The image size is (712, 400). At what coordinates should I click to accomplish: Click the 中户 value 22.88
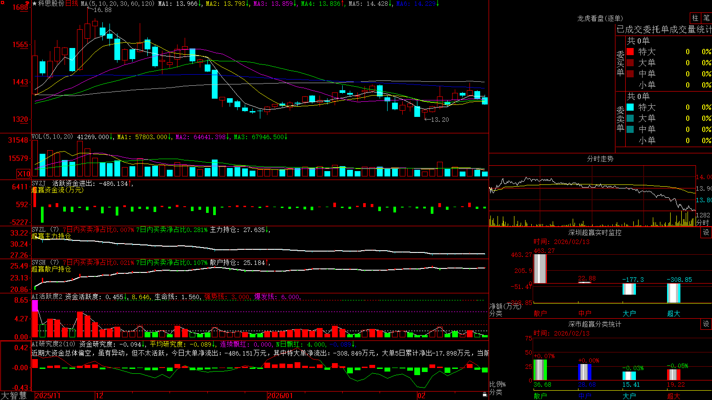[x=587, y=279]
